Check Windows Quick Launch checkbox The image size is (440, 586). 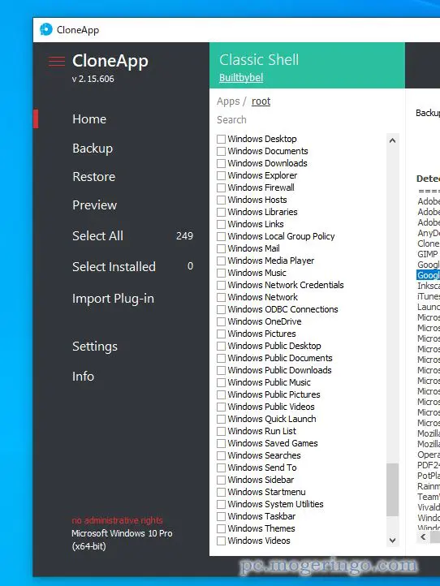coord(222,419)
